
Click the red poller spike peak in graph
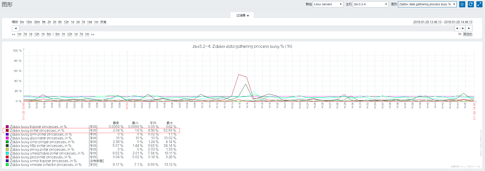239,74
